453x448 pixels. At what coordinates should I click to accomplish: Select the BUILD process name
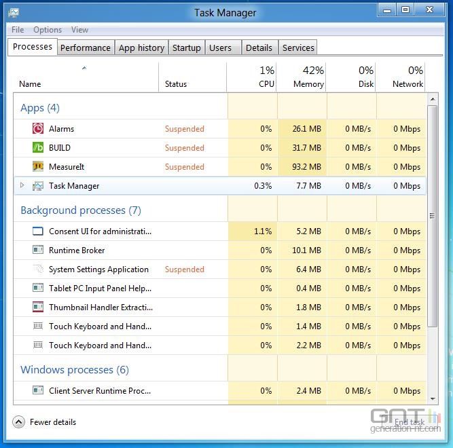[60, 148]
